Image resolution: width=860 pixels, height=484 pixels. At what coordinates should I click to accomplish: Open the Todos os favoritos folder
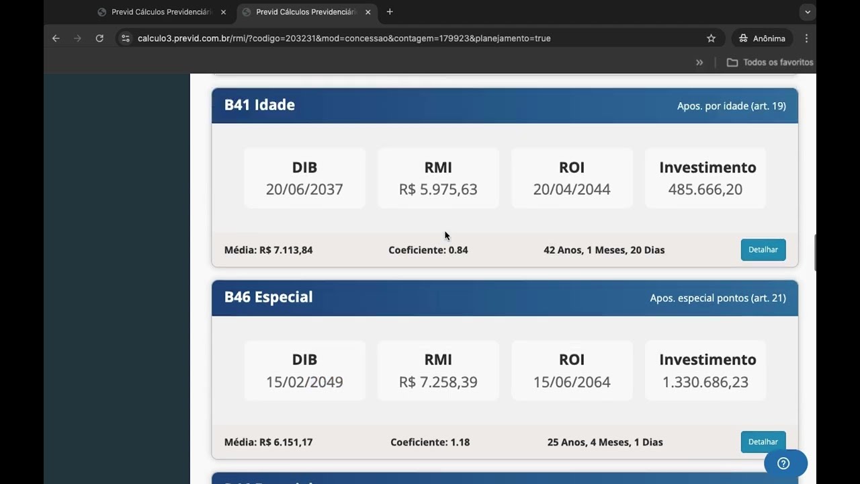(x=770, y=62)
